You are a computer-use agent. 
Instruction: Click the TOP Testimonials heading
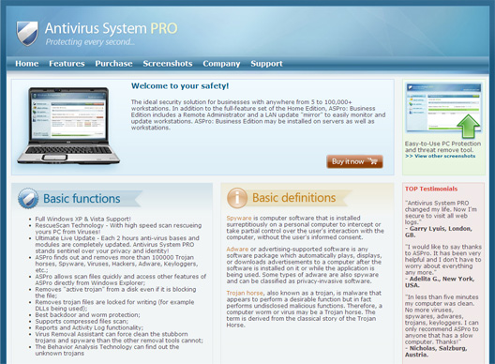(431, 189)
